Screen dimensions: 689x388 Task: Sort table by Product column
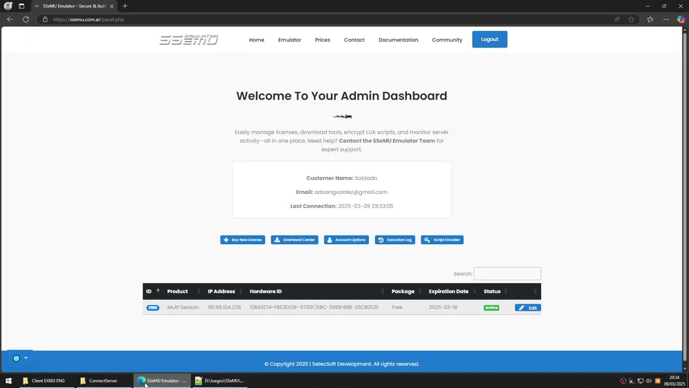tap(184, 292)
